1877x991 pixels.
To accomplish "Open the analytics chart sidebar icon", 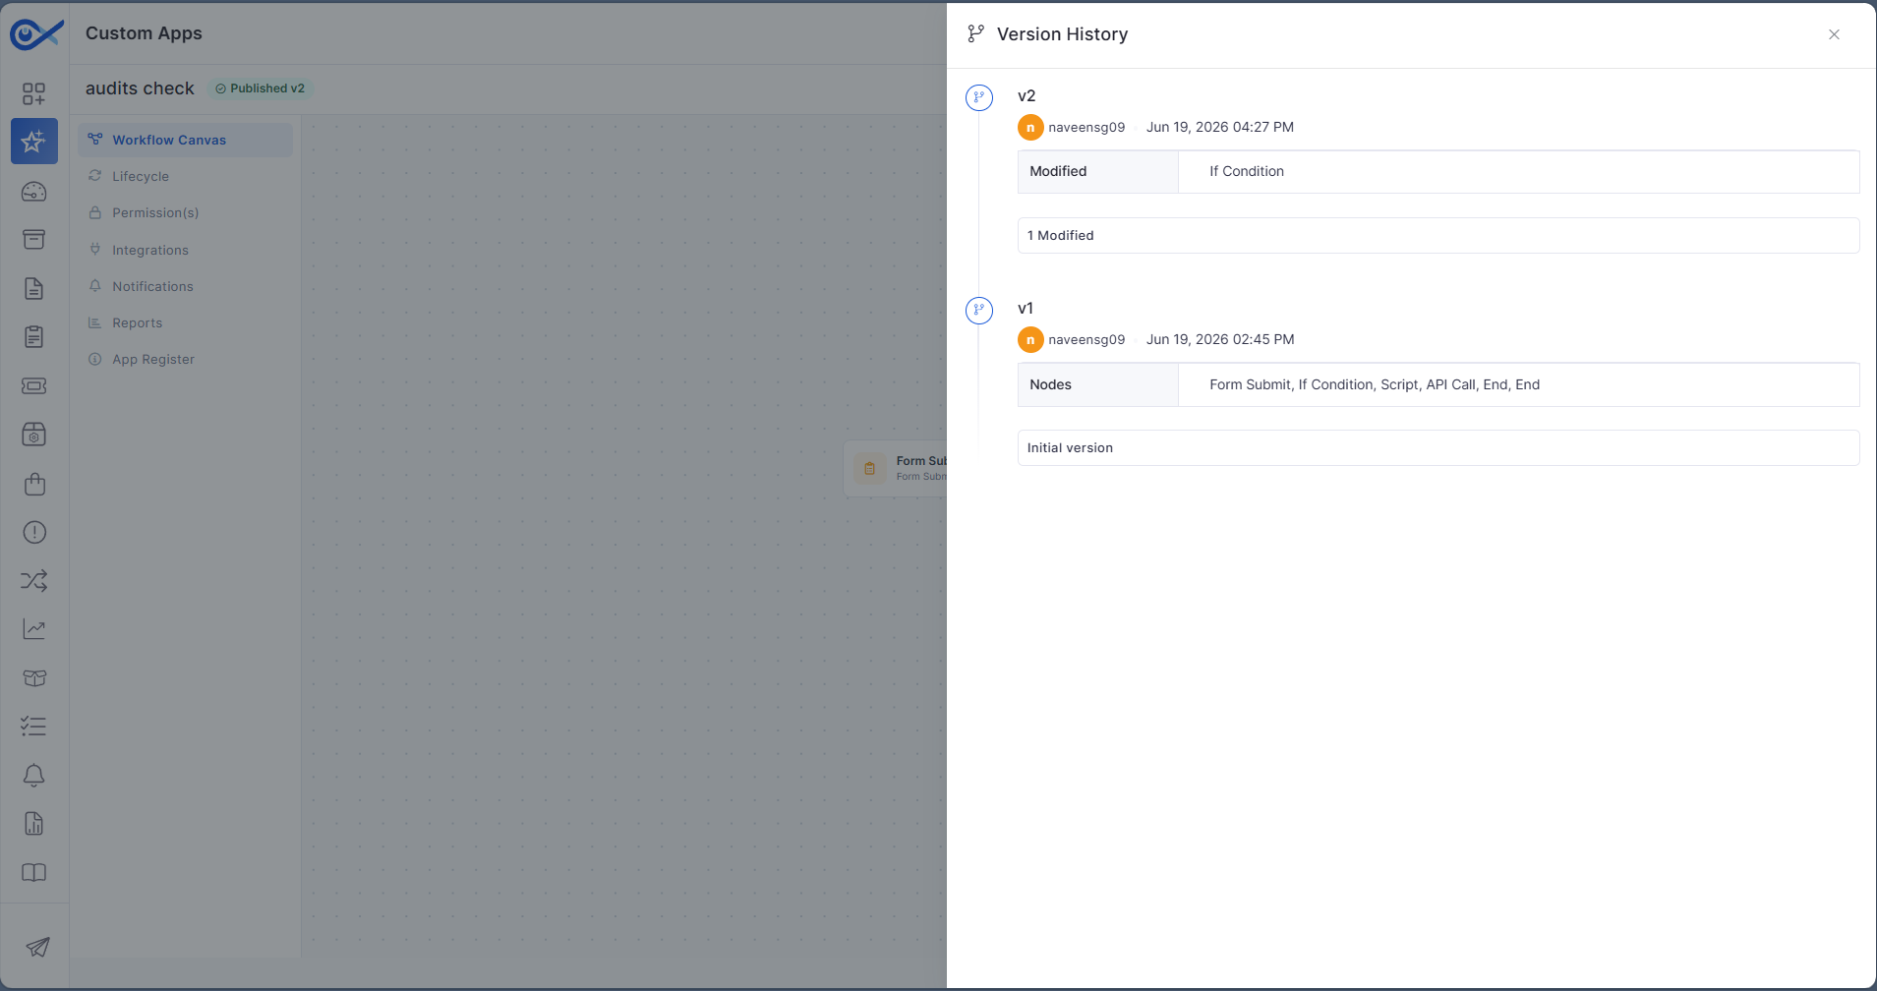I will 34,629.
